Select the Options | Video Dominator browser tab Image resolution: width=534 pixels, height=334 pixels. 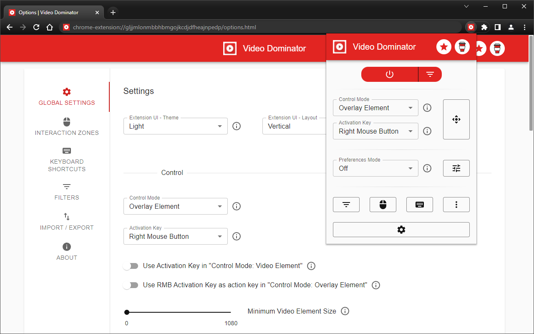click(54, 13)
